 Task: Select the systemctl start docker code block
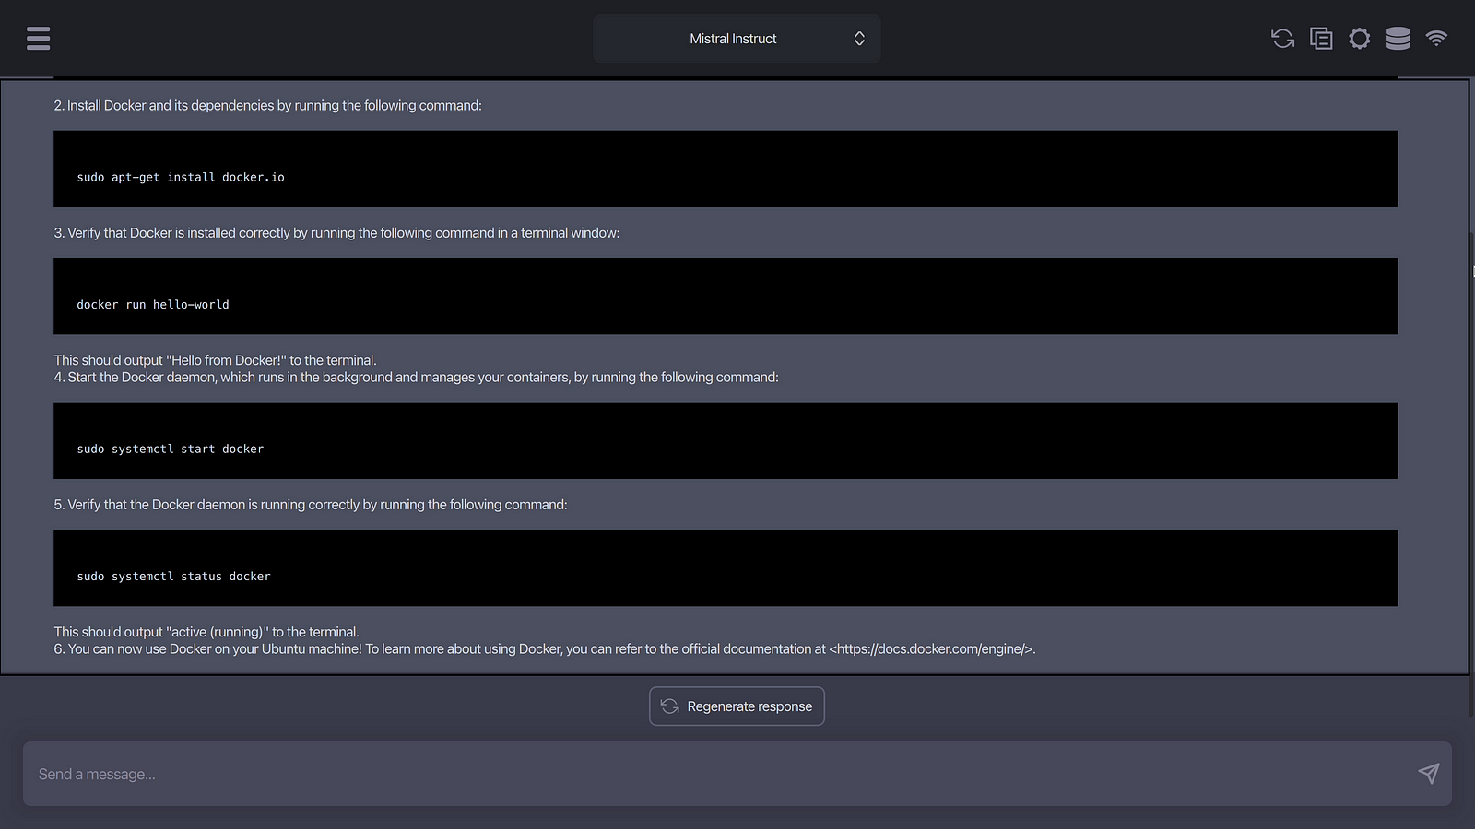[726, 440]
